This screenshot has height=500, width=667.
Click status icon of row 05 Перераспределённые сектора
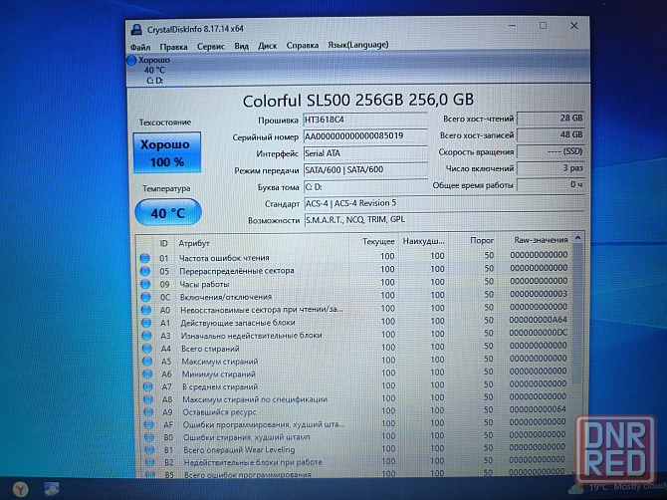[x=145, y=271]
